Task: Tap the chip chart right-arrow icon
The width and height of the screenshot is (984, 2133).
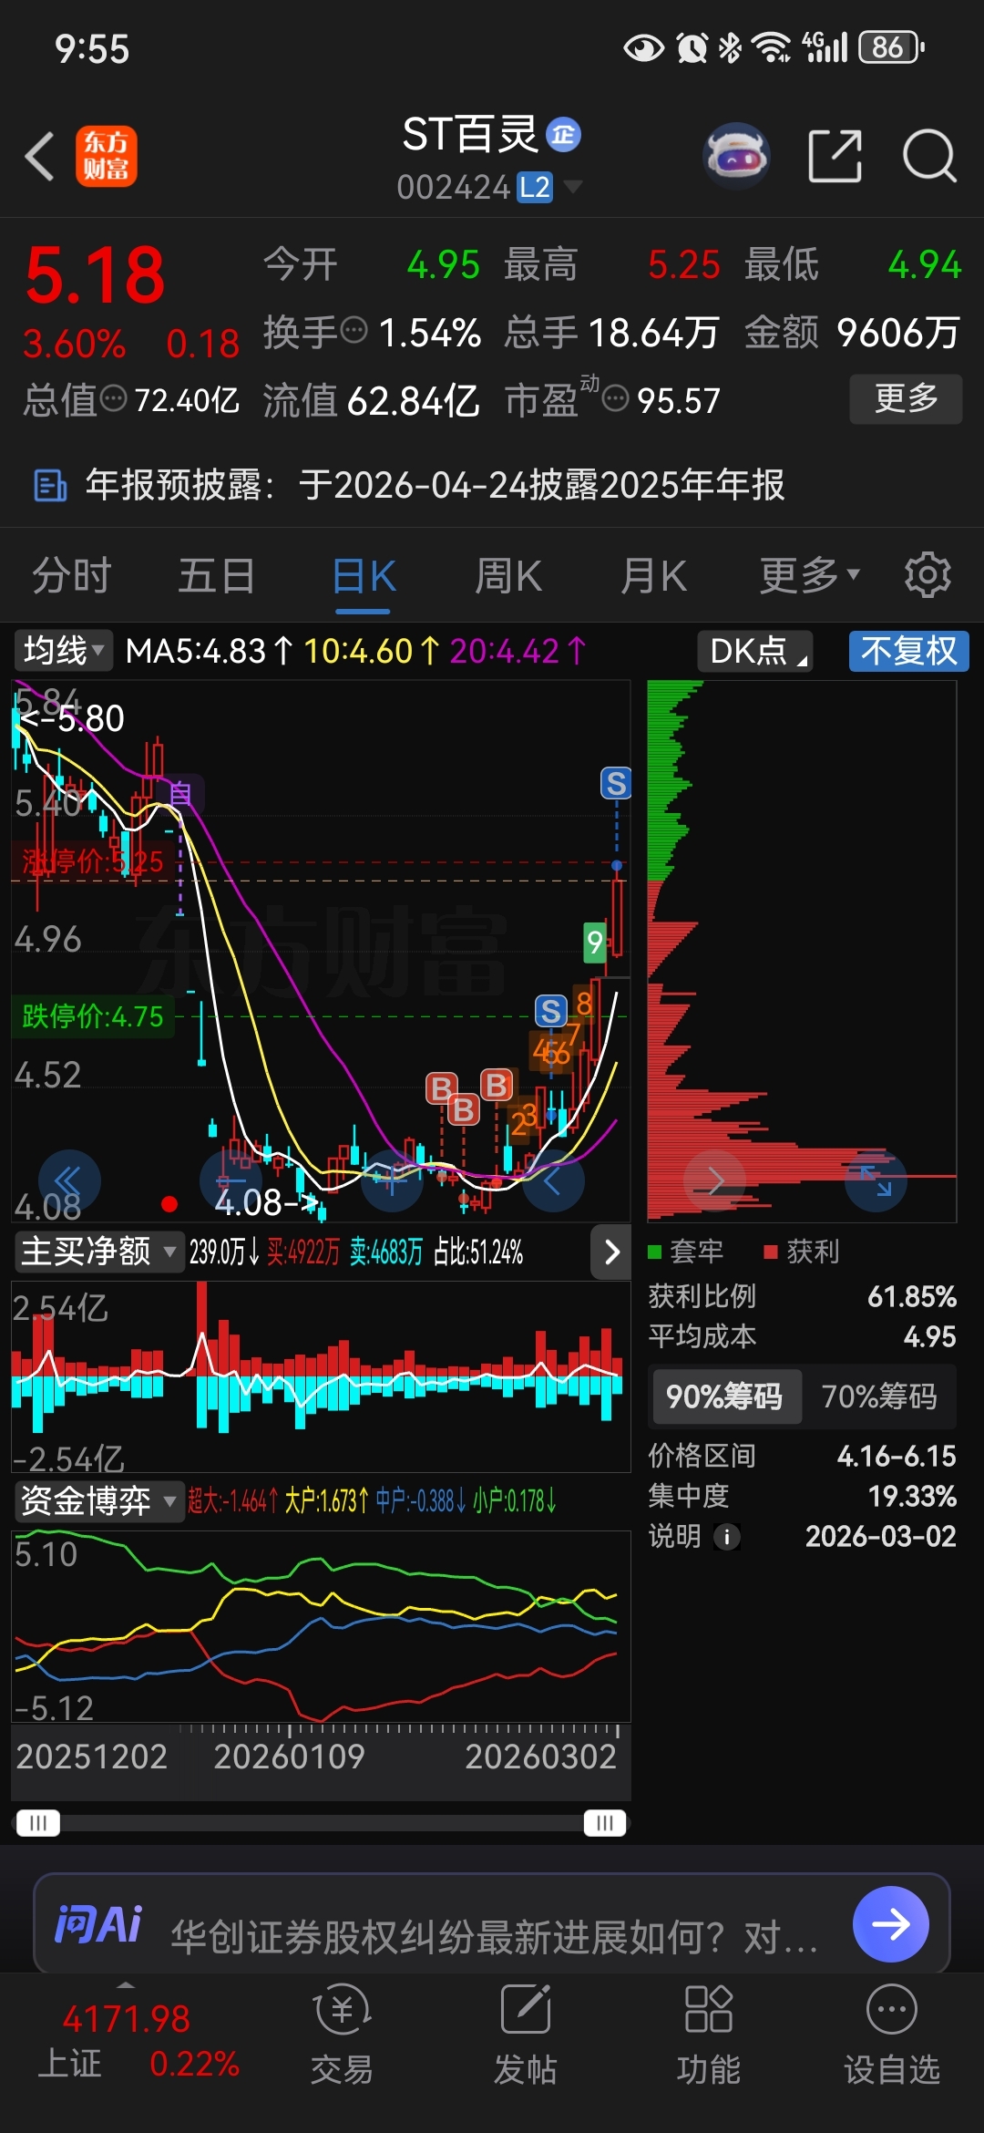Action: [x=714, y=1180]
